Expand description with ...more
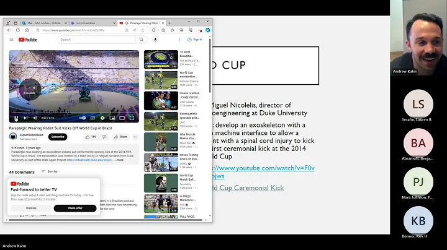Screen dimensions: 447x250 click(x=119, y=160)
